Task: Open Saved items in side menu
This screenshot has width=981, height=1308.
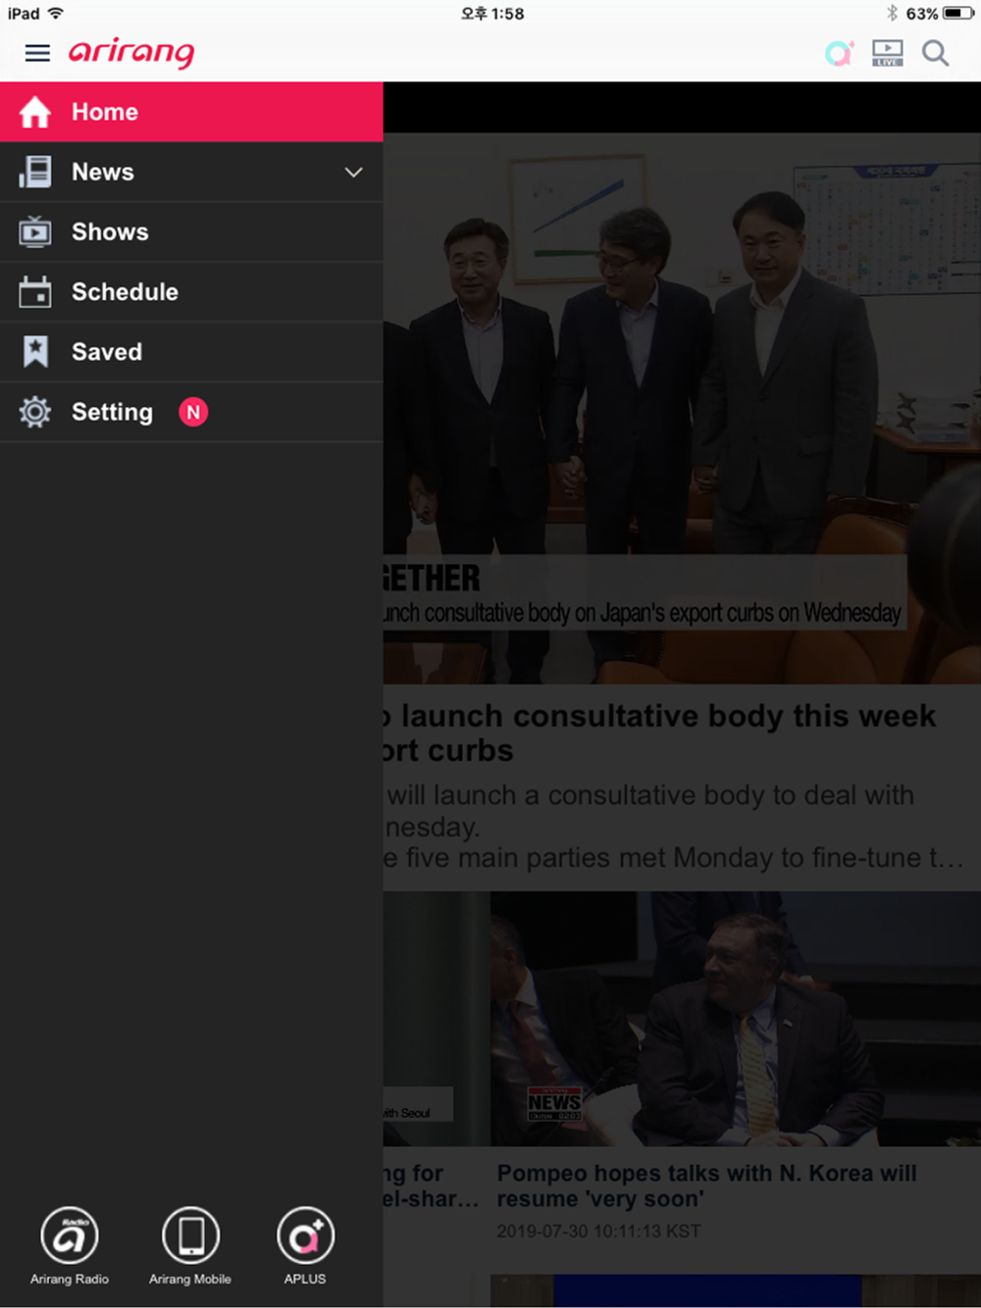Action: point(107,352)
